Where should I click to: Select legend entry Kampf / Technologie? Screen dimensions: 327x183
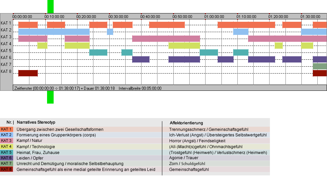(x=36, y=146)
